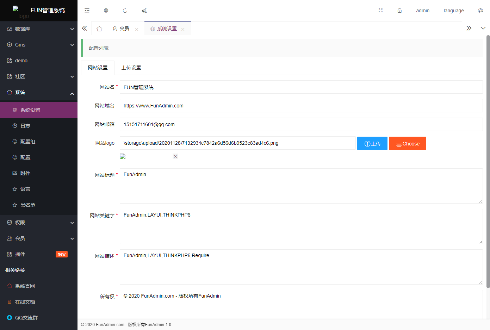Click the refresh icon in top toolbar
This screenshot has height=330, width=490.
tap(125, 11)
